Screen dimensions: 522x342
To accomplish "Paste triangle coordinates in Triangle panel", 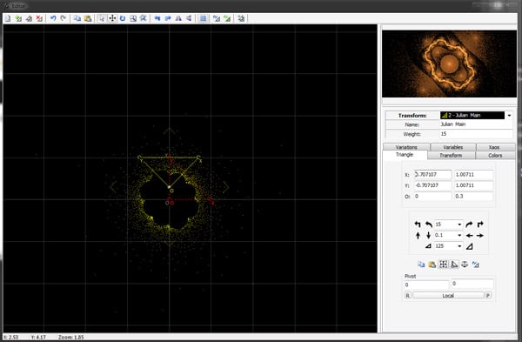I will pyautogui.click(x=432, y=265).
